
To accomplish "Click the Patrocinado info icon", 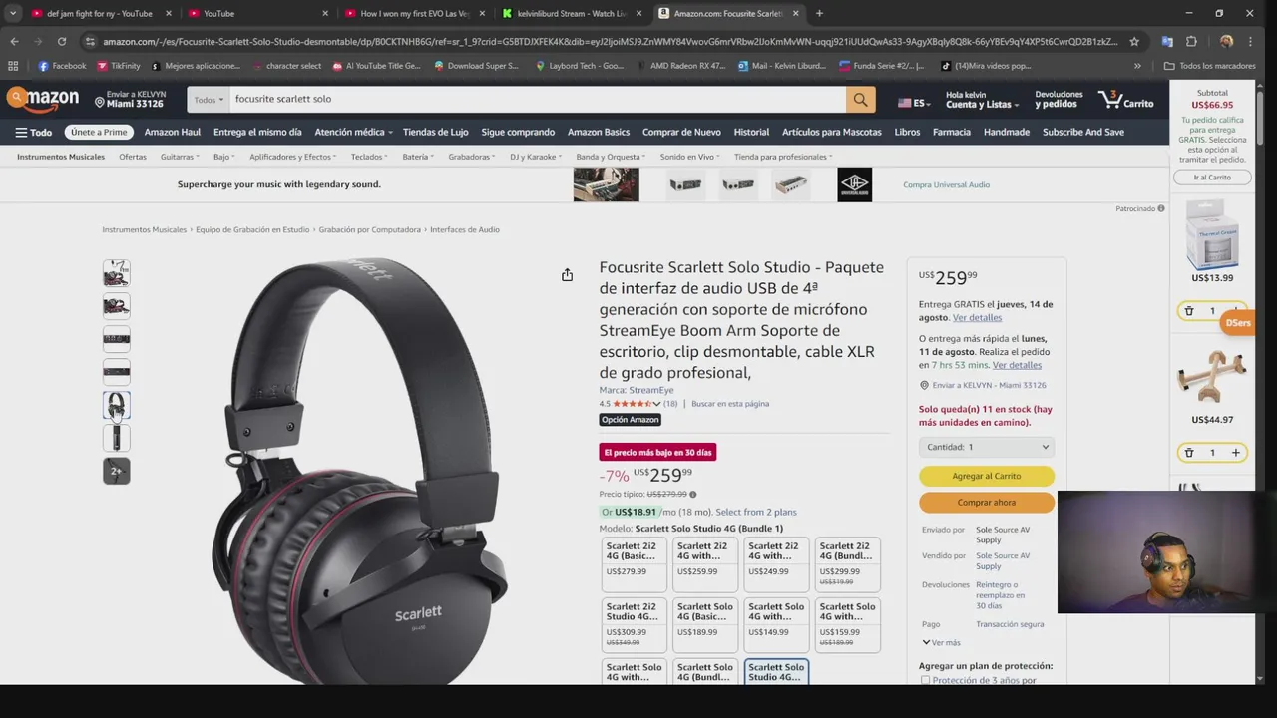I will click(x=1161, y=208).
